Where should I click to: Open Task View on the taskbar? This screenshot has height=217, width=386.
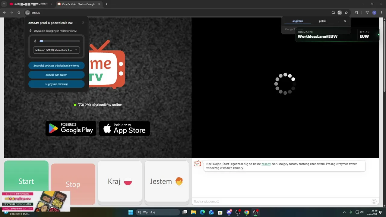pos(185,212)
